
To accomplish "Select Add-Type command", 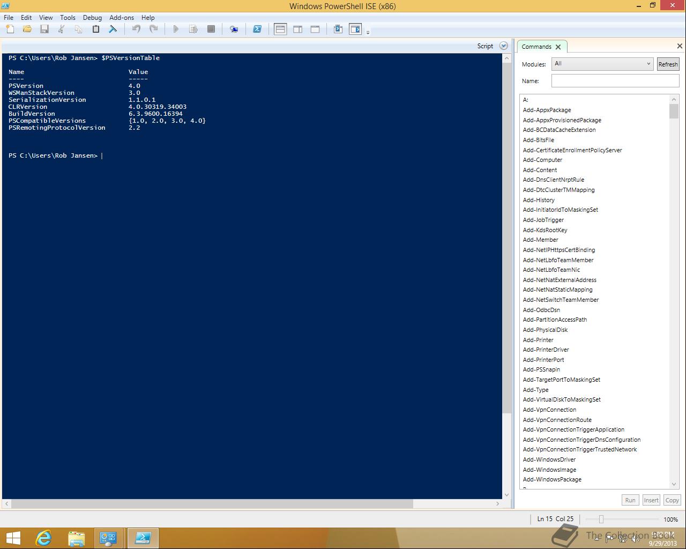I will [535, 390].
